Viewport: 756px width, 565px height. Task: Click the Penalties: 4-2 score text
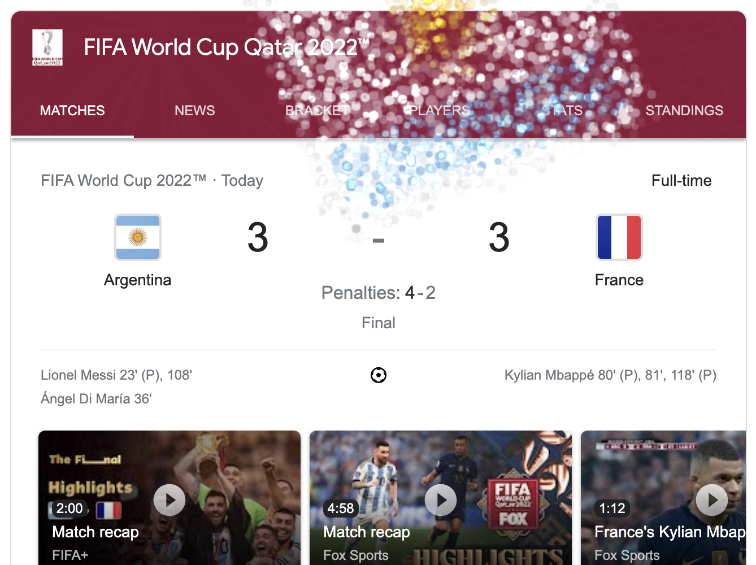378,293
